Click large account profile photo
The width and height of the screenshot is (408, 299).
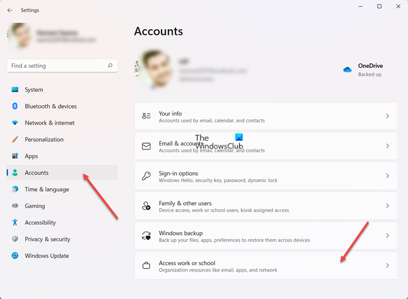(x=154, y=69)
